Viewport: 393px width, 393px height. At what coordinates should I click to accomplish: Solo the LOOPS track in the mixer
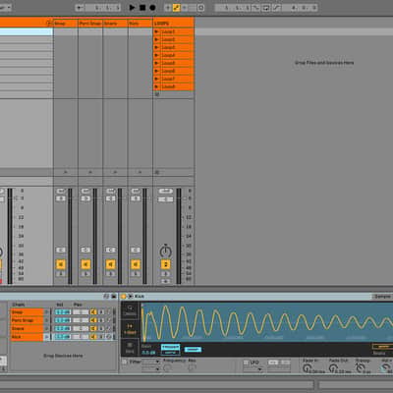tap(166, 274)
